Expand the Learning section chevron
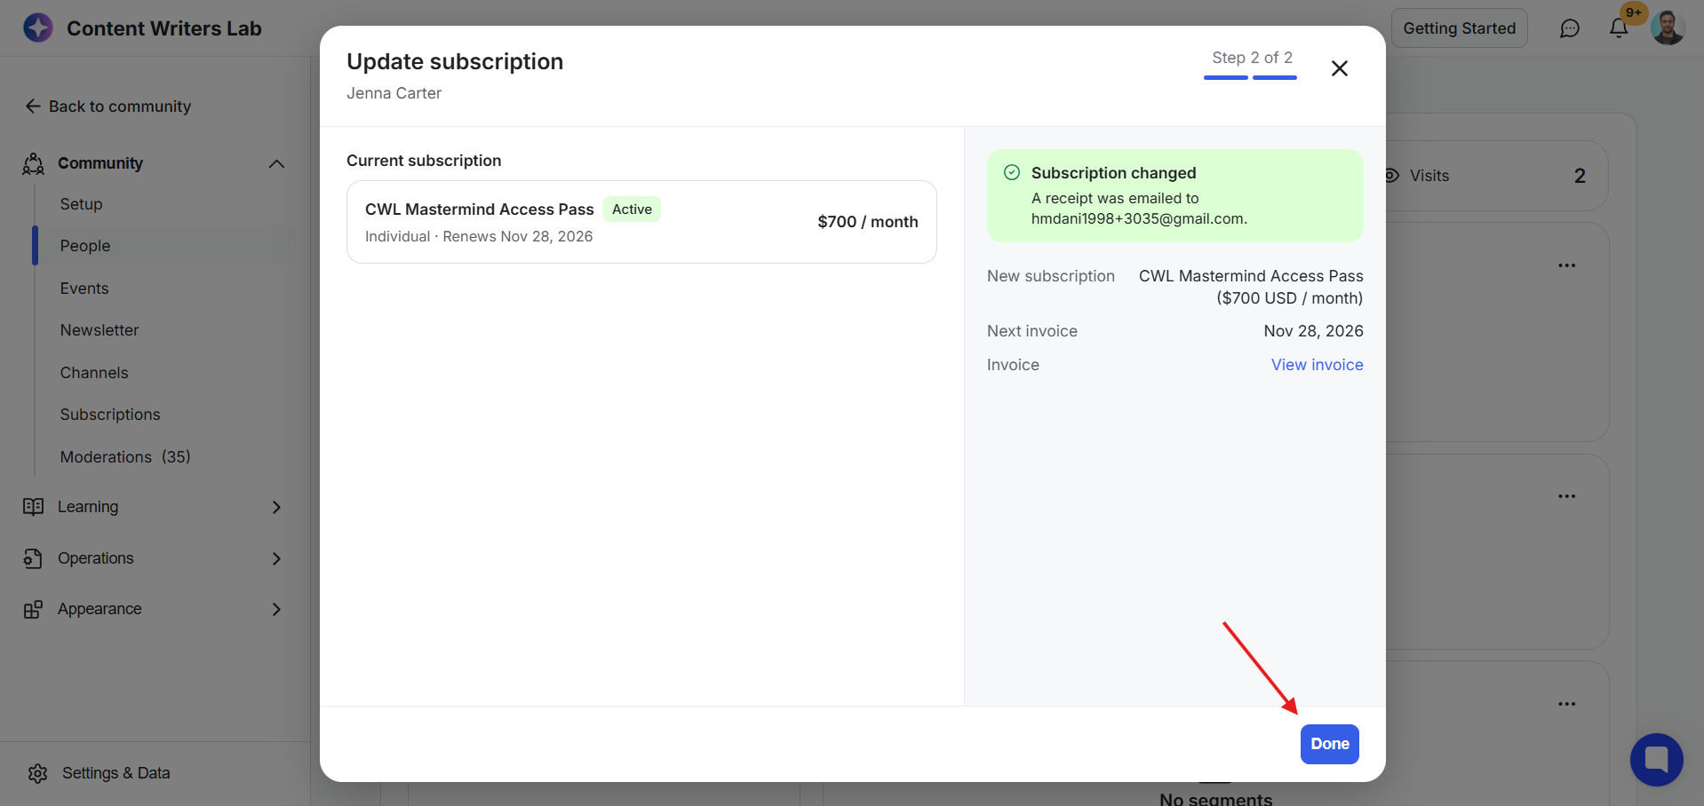 pos(276,507)
